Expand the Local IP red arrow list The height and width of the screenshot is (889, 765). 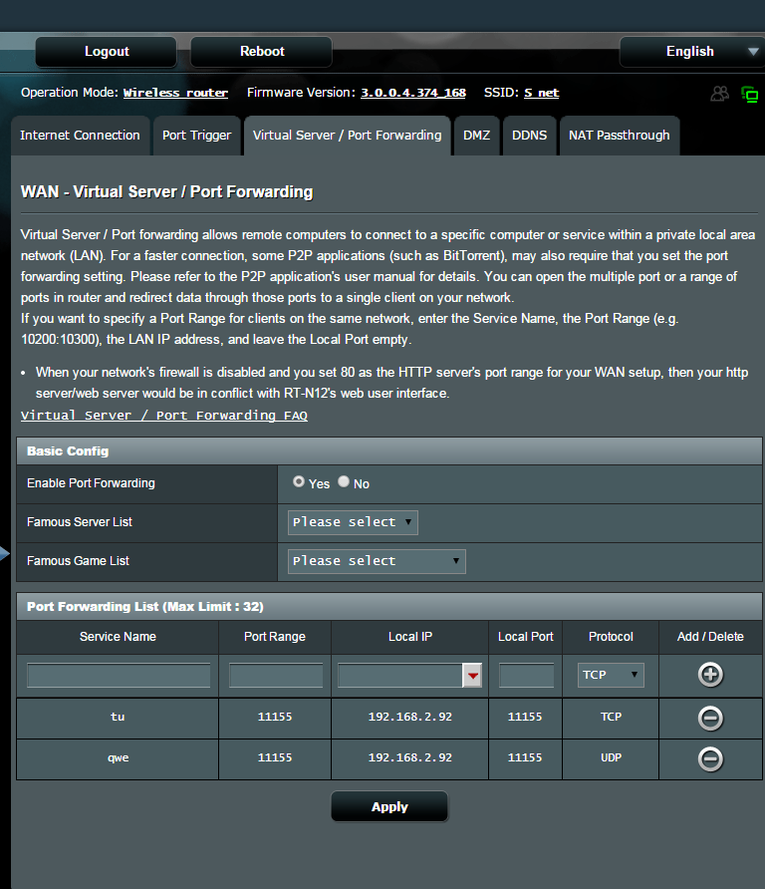[472, 676]
